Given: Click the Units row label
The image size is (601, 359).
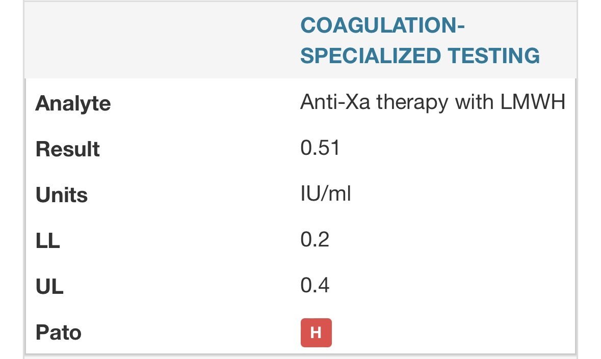Looking at the screenshot, I should [62, 195].
